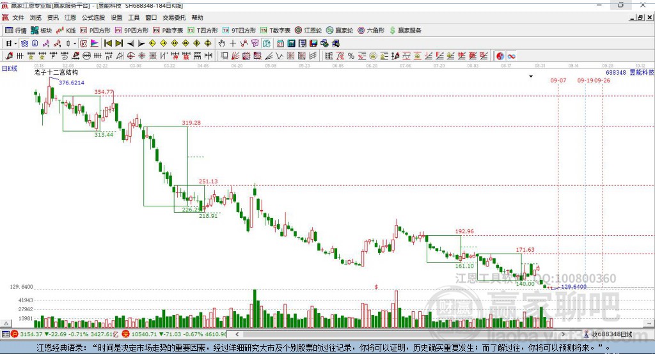Jump to last bar icon

(119, 43)
